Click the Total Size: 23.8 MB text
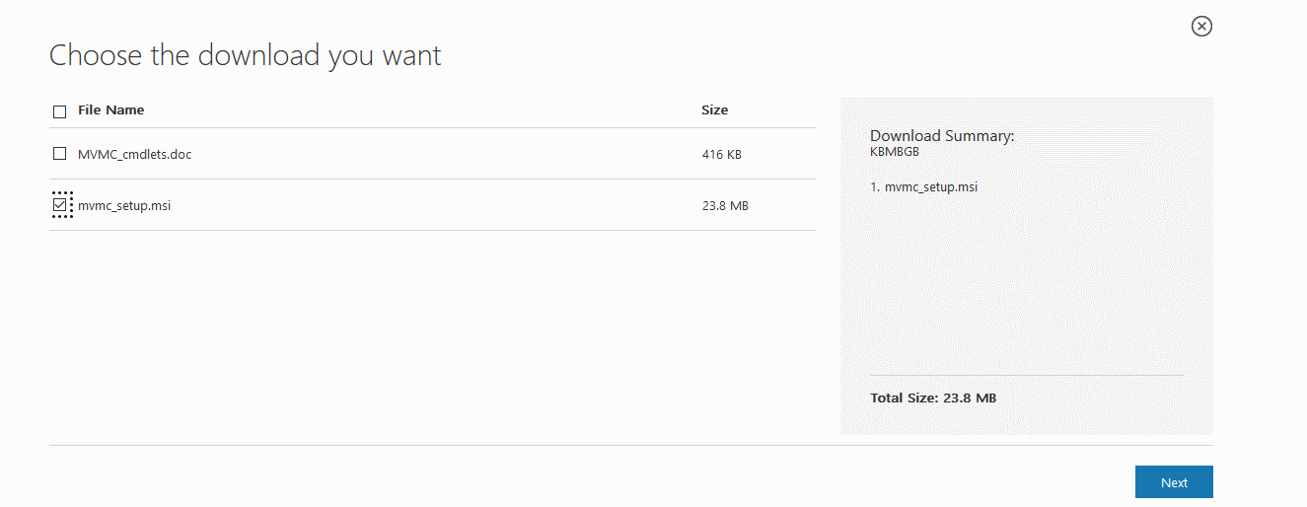1307x507 pixels. pyautogui.click(x=933, y=398)
